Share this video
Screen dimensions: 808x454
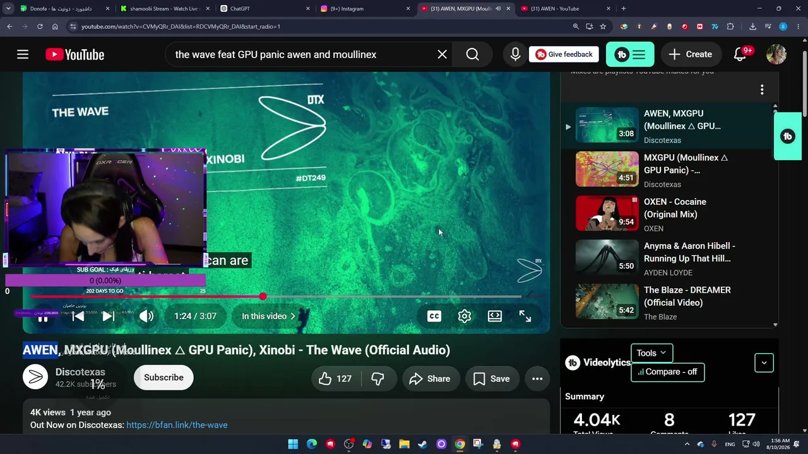[x=430, y=378]
